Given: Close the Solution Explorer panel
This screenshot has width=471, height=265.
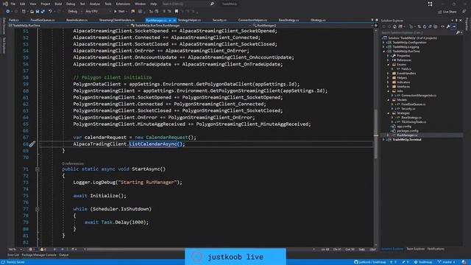Looking at the screenshot, I should pos(461,21).
